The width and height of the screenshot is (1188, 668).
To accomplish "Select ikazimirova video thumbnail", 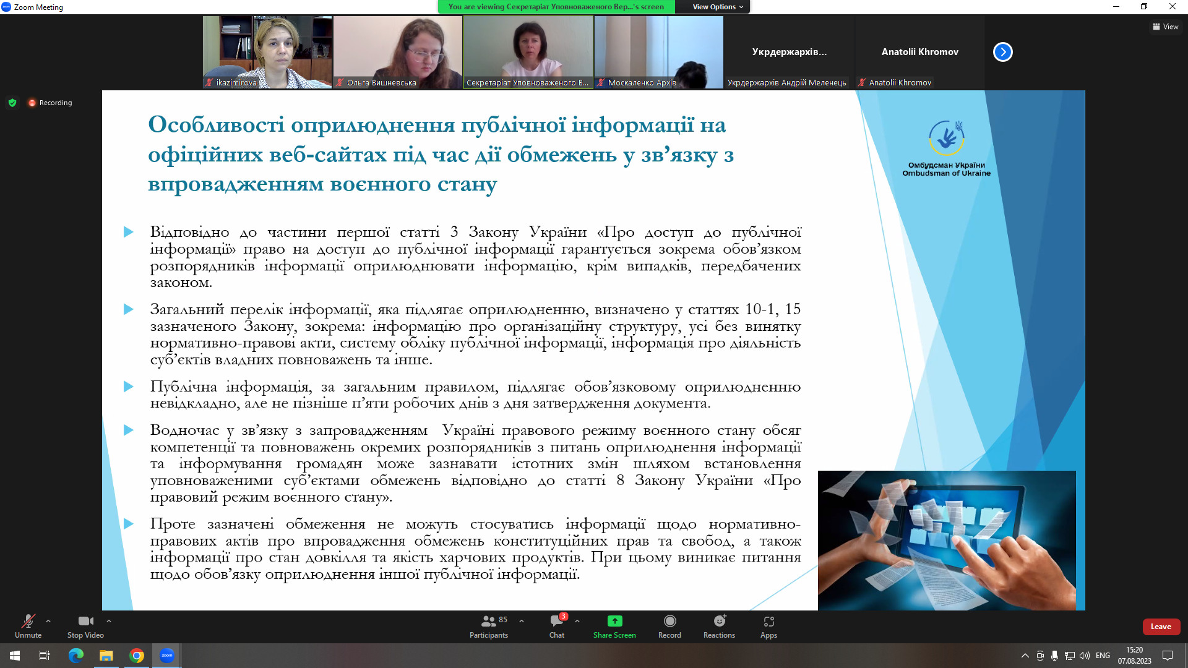I will pyautogui.click(x=267, y=52).
